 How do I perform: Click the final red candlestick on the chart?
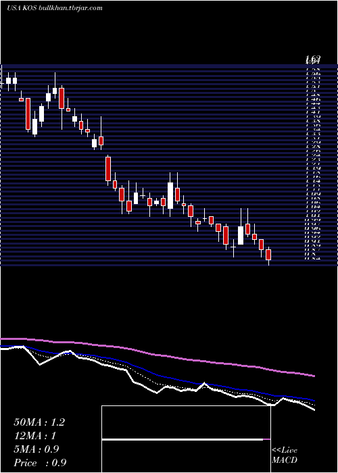coord(268,255)
